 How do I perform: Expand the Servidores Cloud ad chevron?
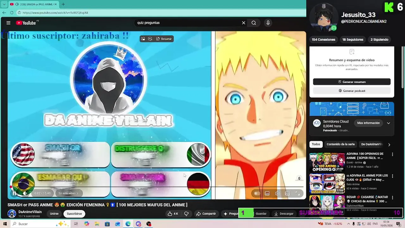pyautogui.click(x=389, y=123)
